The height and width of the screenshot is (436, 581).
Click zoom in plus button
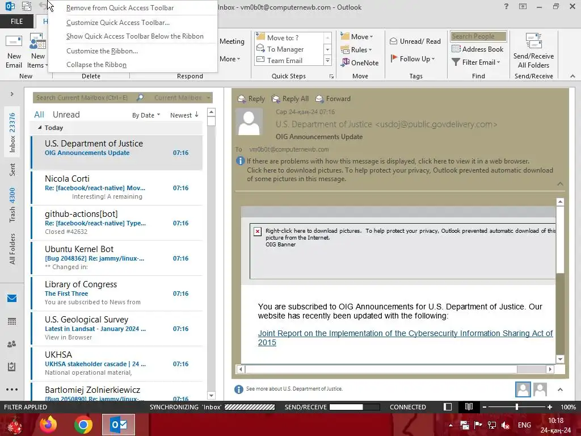[x=549, y=406]
